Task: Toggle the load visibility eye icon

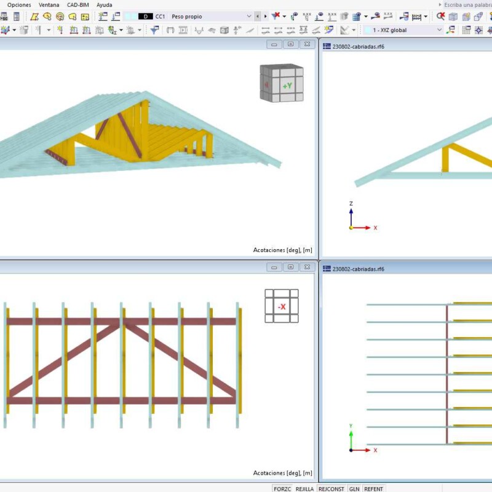Action: click(319, 17)
